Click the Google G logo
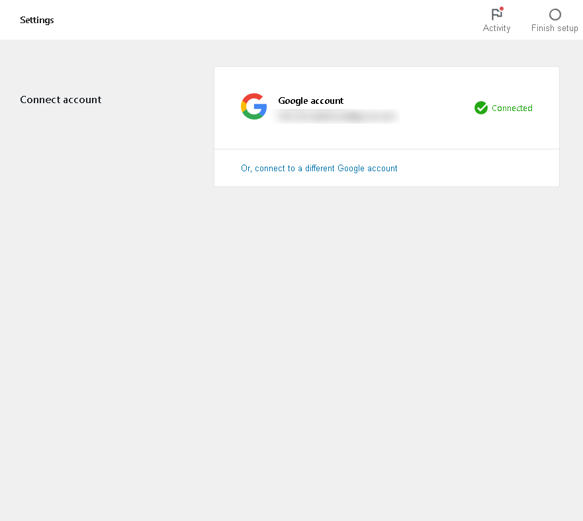The height and width of the screenshot is (521, 583). pos(254,106)
